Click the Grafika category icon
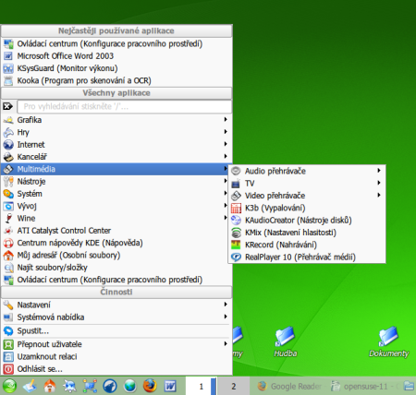 8,120
